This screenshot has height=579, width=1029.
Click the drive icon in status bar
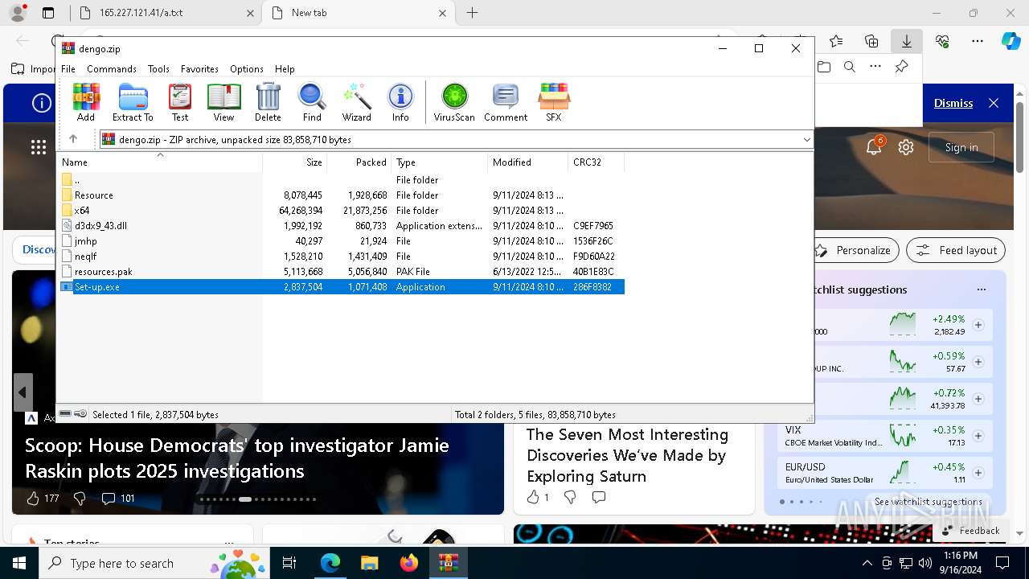click(65, 414)
